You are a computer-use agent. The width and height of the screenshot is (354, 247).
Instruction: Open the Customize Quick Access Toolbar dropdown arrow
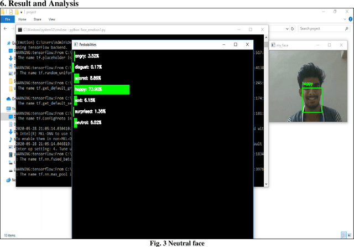pos(21,12)
